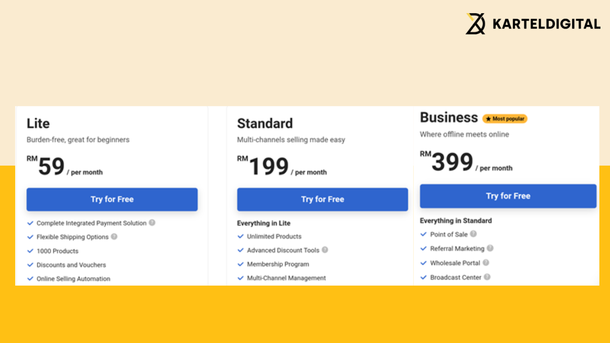Click help icon beside Broadcast Center
This screenshot has height=343, width=610.
(x=487, y=277)
